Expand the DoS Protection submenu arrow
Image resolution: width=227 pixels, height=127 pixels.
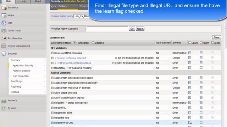[x=45, y=76]
